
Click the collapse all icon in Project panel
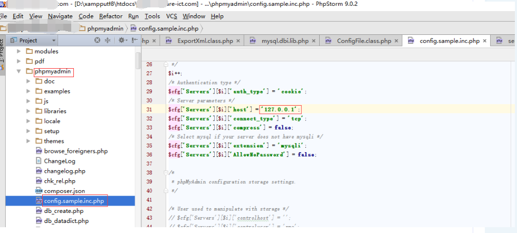click(x=107, y=40)
